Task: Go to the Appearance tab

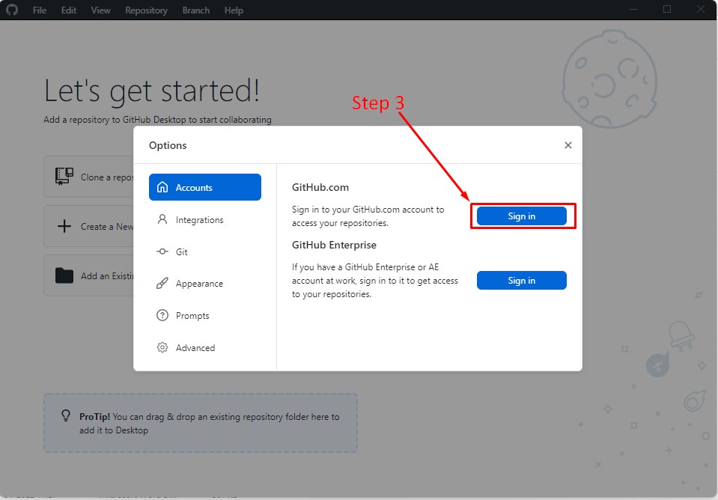Action: click(205, 284)
